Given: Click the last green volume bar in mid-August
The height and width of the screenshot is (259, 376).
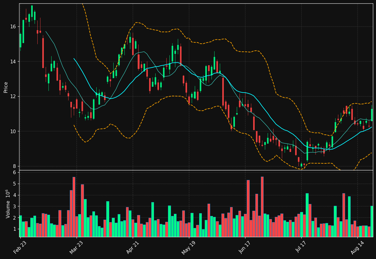Looking at the screenshot, I should click(372, 221).
